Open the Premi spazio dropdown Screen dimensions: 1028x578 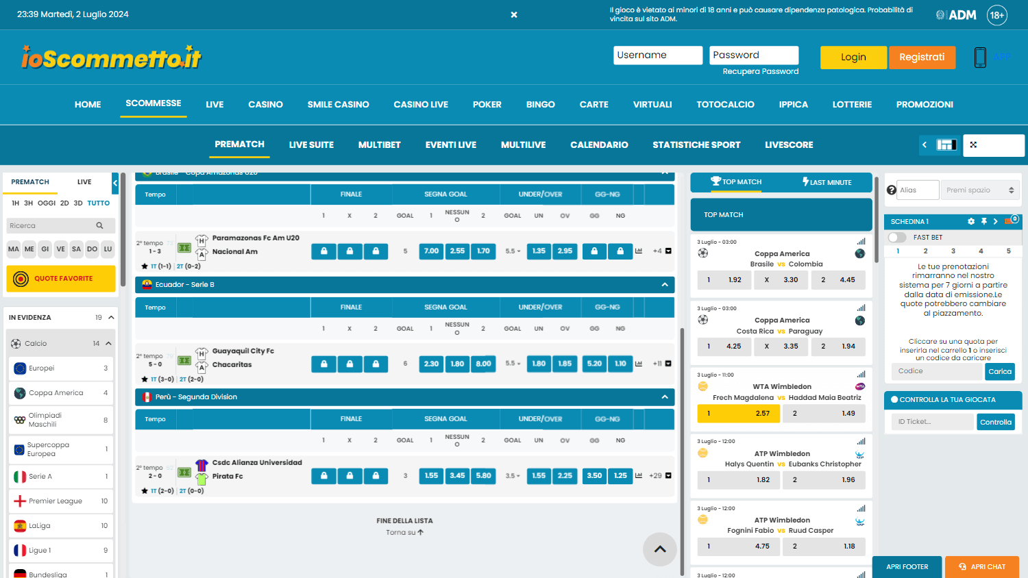[981, 190]
